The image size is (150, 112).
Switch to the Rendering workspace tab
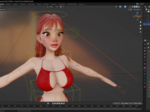click(x=54, y=4)
